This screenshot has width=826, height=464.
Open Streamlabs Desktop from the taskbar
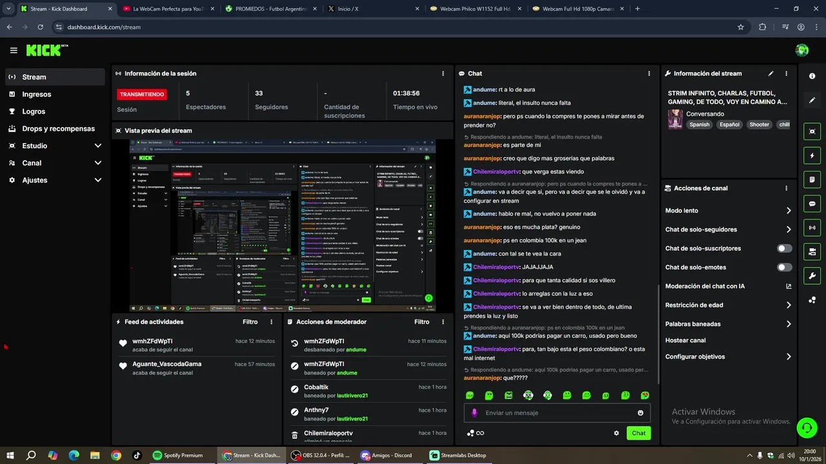(458, 455)
